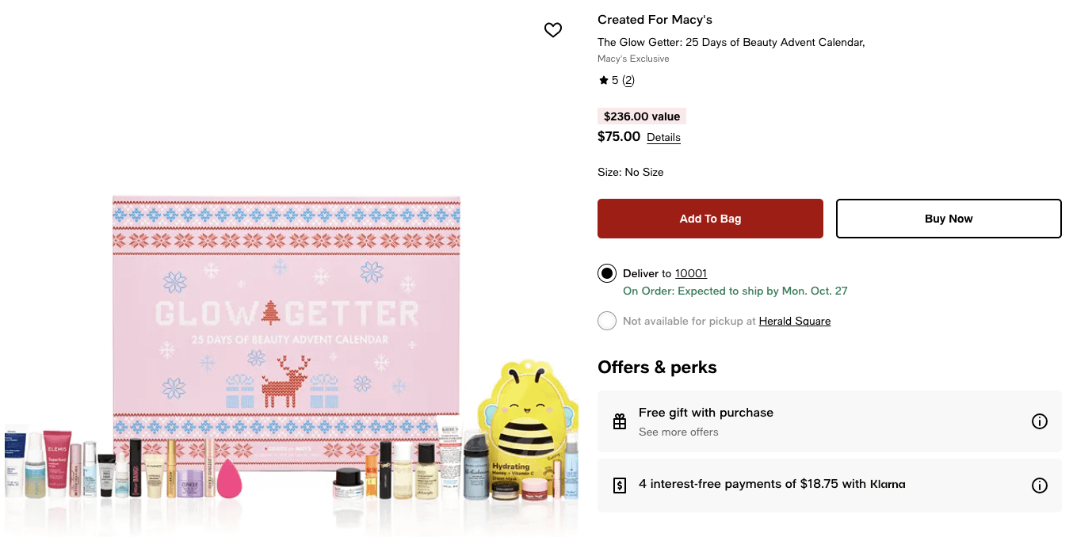Open info icon for Klarna payments
This screenshot has width=1073, height=537.
coord(1040,486)
